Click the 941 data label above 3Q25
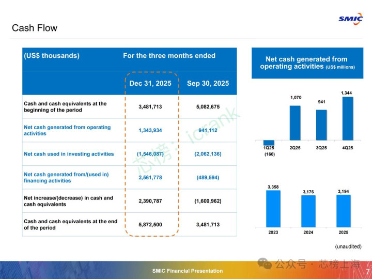Viewport: 372px width, 279px height. [321, 102]
